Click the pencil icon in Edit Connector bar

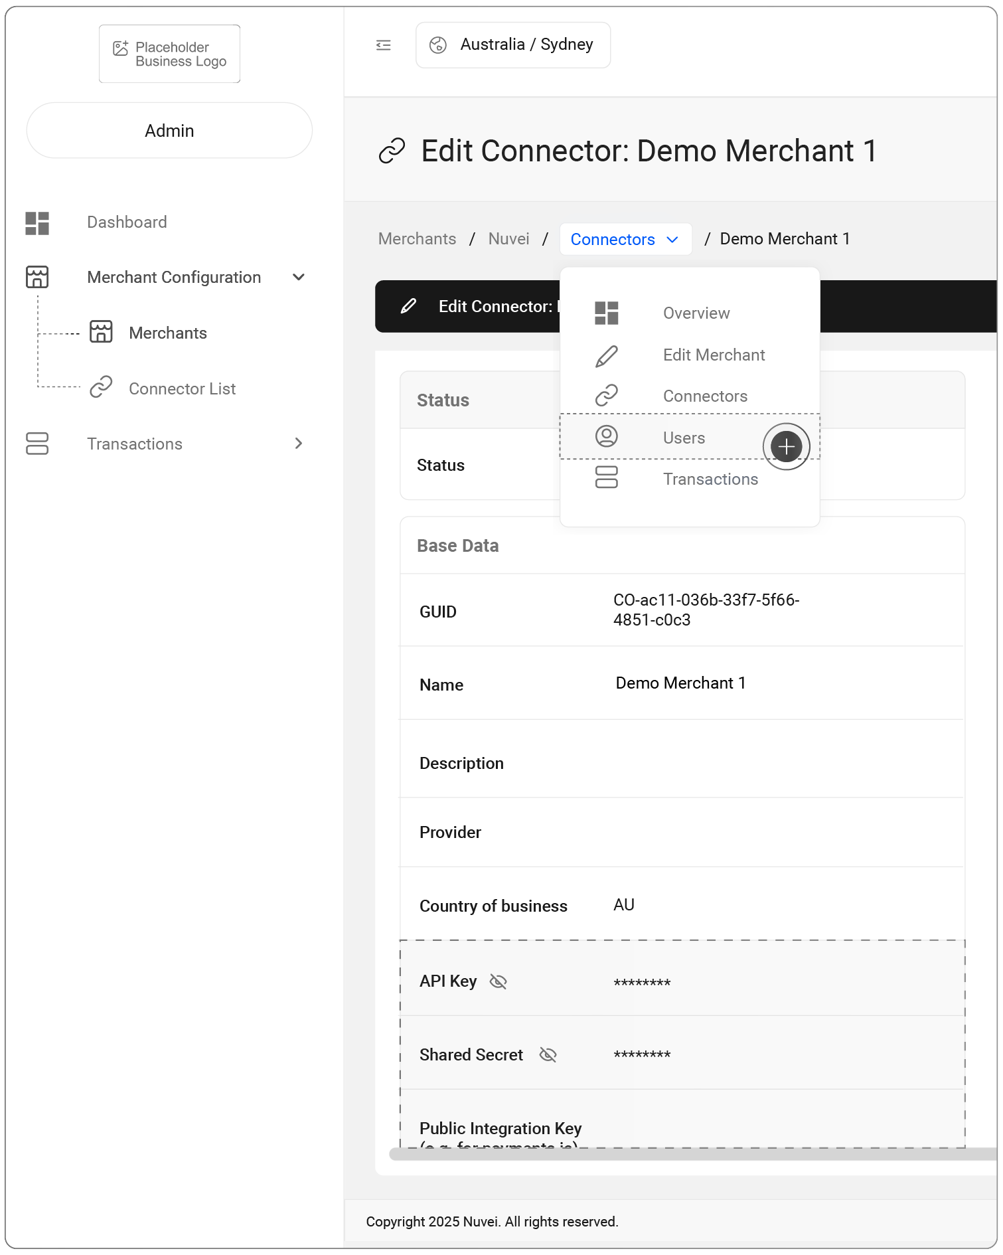[408, 306]
